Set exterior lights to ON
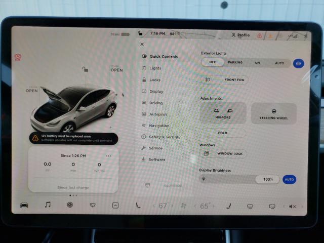 point(258,63)
